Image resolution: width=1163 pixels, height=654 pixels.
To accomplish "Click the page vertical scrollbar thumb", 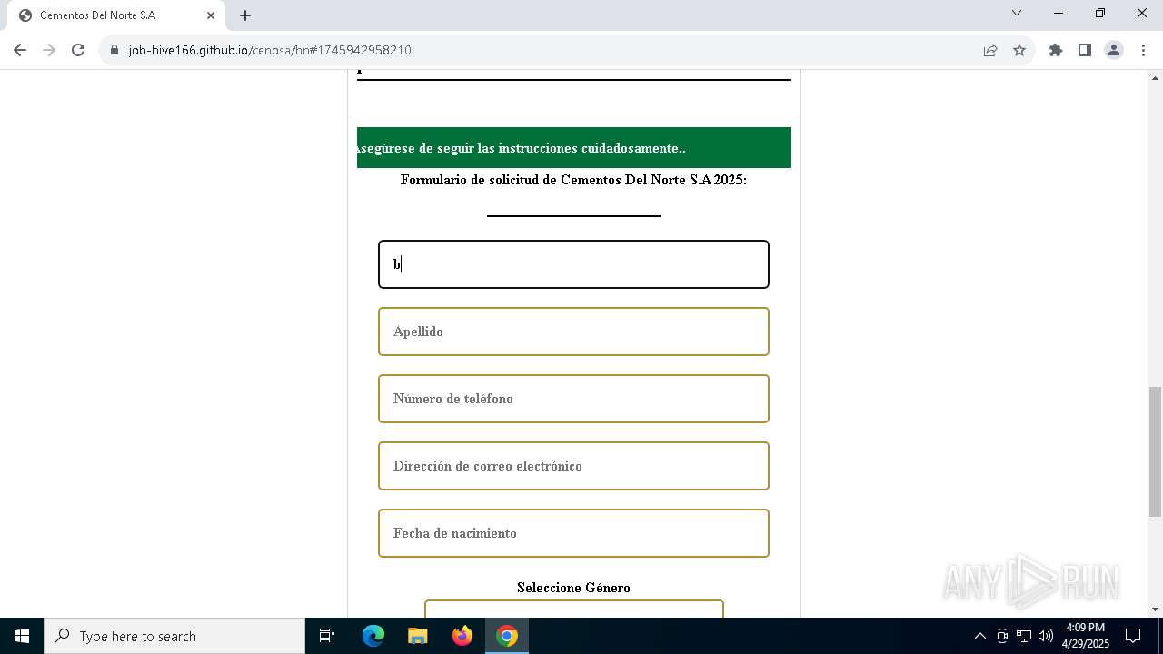I will tap(1155, 451).
